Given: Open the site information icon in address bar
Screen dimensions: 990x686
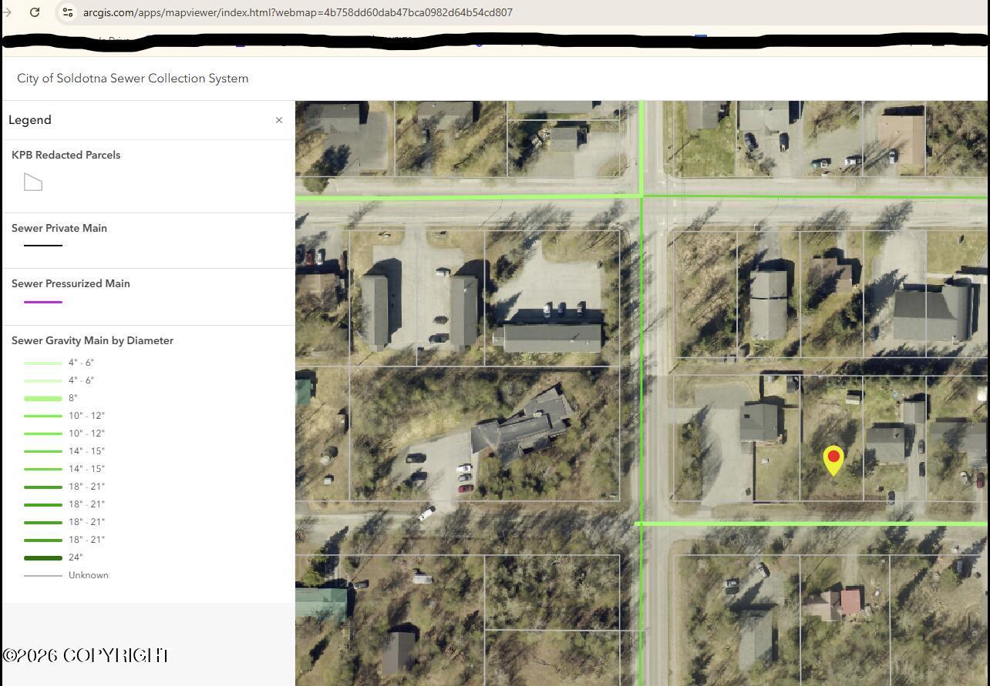Looking at the screenshot, I should coord(68,12).
